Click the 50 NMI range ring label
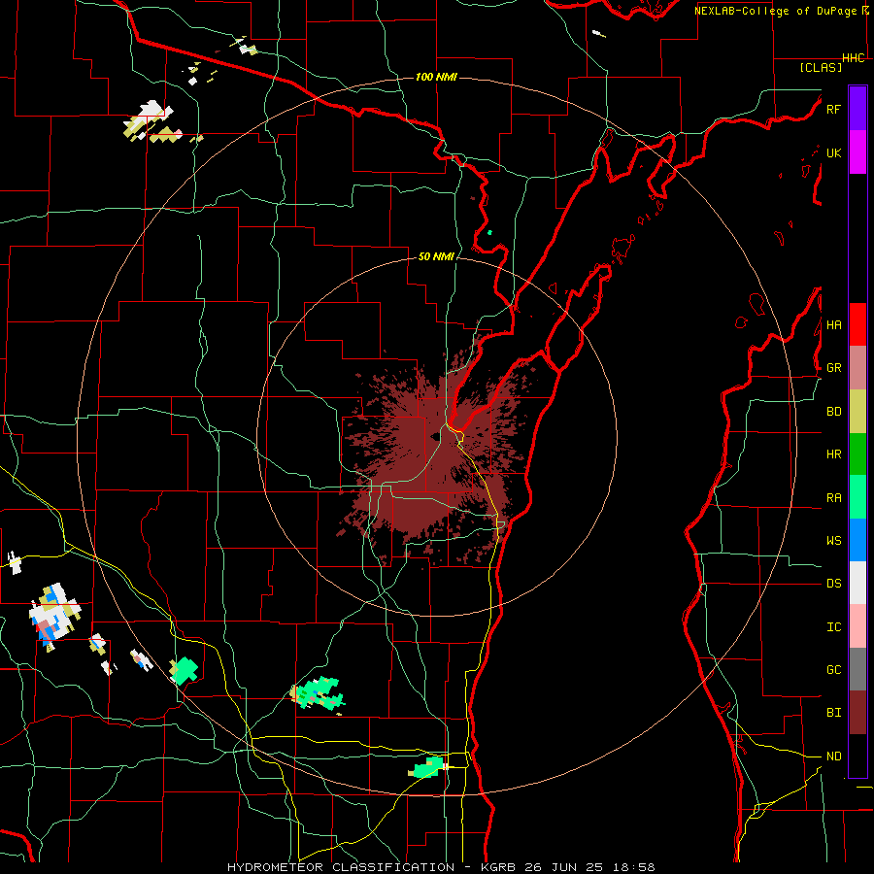874x874 pixels. pos(436,256)
